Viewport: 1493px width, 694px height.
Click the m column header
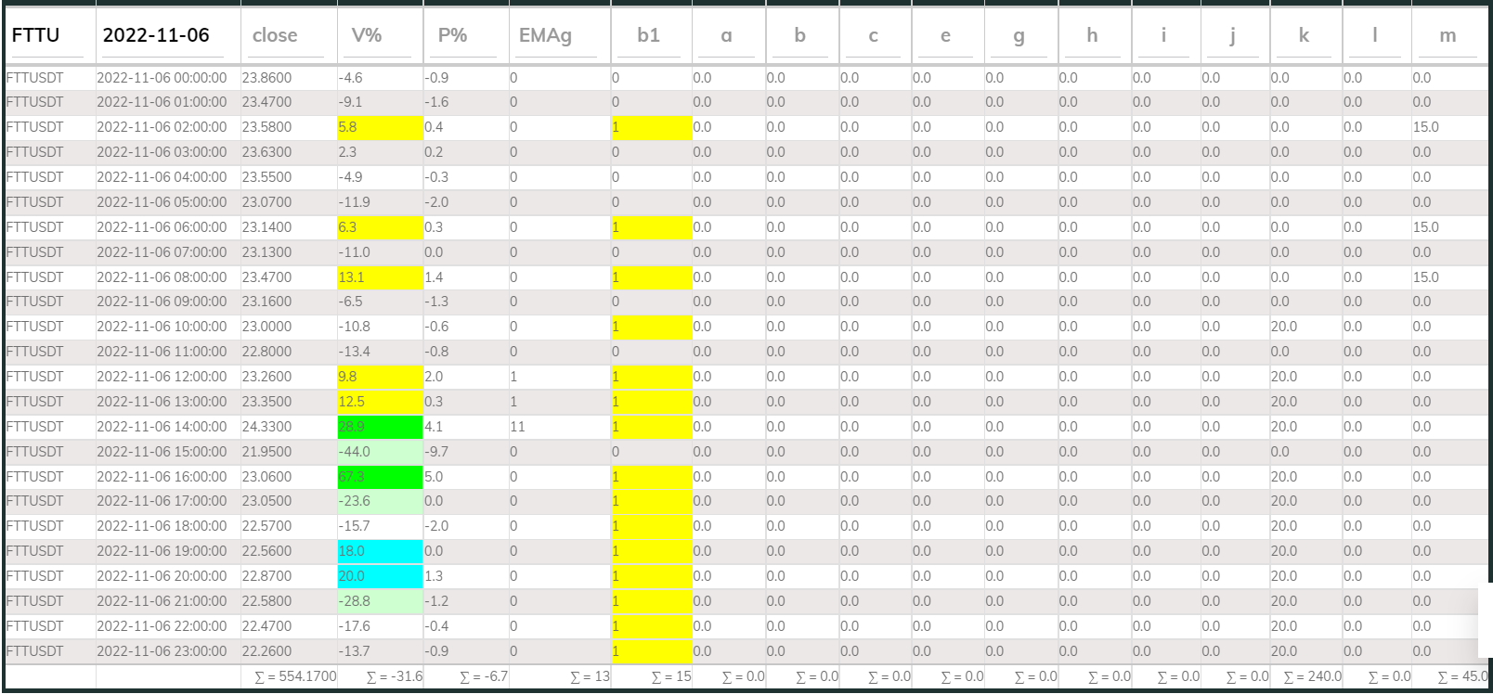pyautogui.click(x=1448, y=35)
